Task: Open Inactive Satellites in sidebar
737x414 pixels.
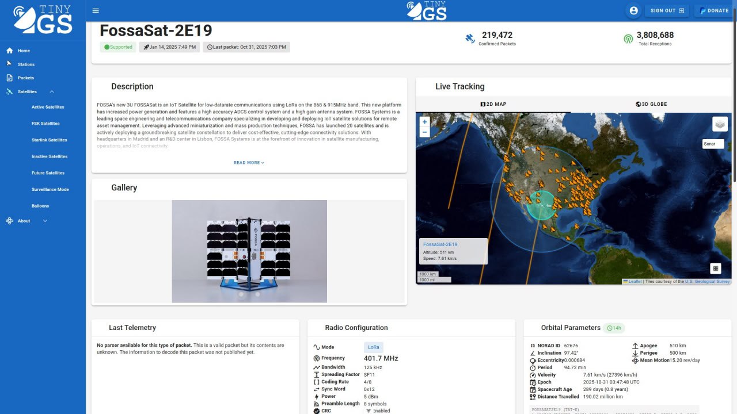Action: pyautogui.click(x=50, y=156)
